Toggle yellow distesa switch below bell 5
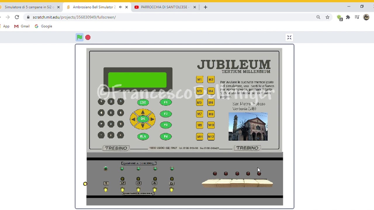374x210 pixels. click(x=172, y=190)
